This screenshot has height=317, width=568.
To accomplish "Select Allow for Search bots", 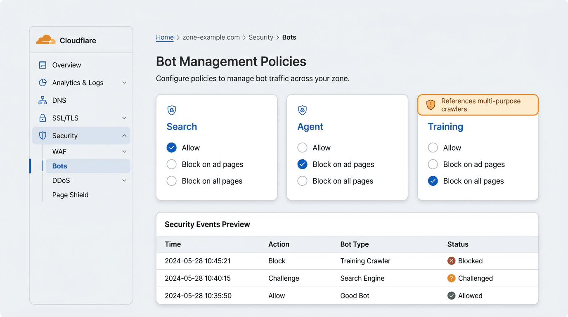I will (172, 148).
